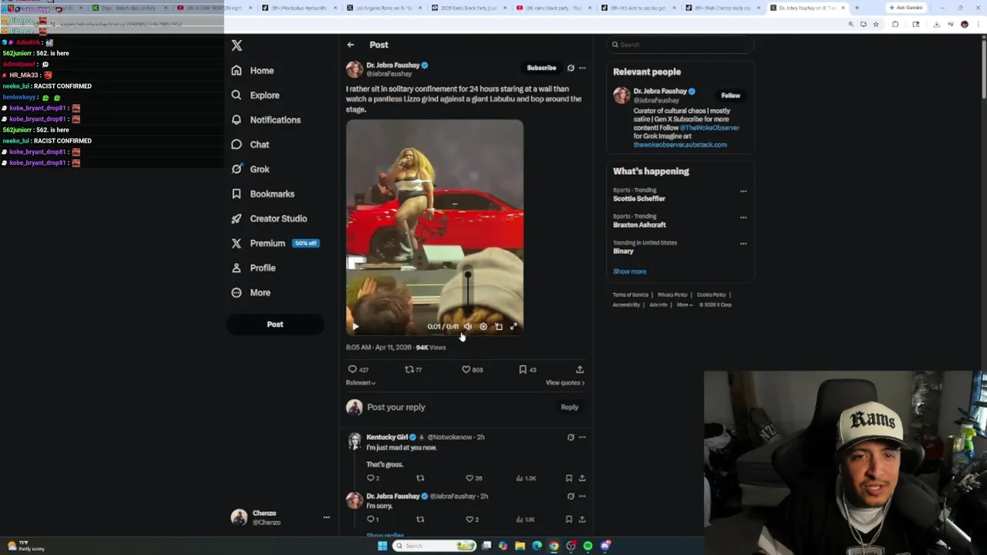Play the video

click(355, 326)
